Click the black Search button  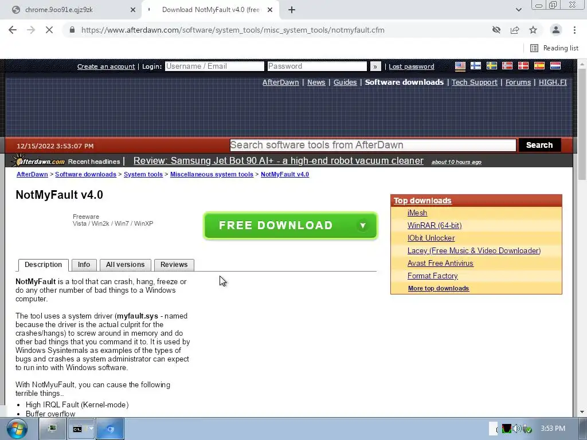tap(539, 145)
